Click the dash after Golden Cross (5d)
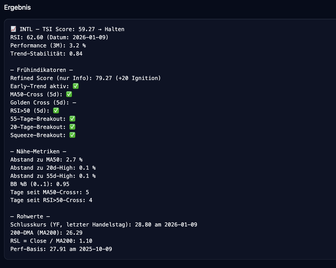 (x=74, y=102)
